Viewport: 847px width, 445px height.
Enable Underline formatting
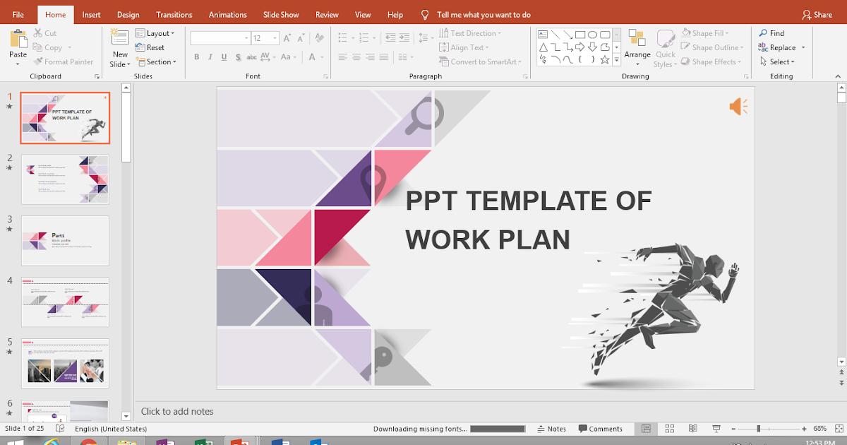224,57
